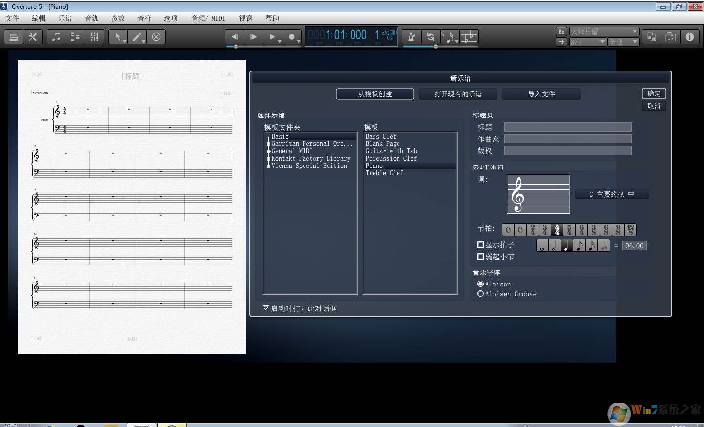Viewport: 704px width, 427px height.
Task: Click the quantize note icon
Action: [x=450, y=37]
